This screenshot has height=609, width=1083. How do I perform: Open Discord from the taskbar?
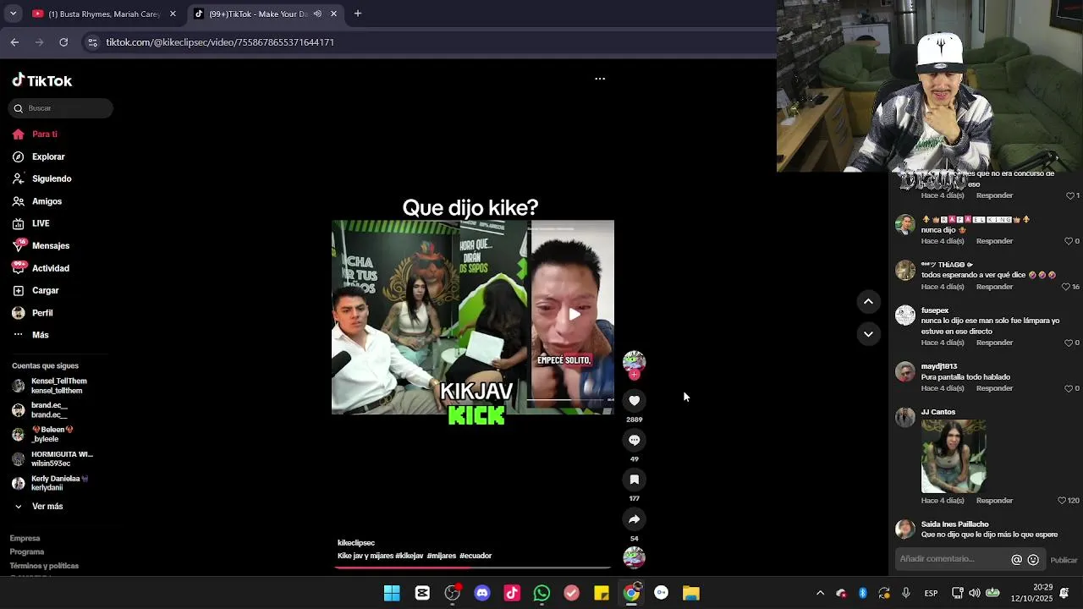coord(482,593)
